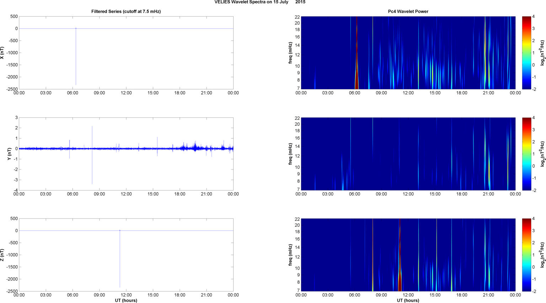Image resolution: width=546 pixels, height=303 pixels.
Task: Click the Pc4 Wavelet Power heading
Action: 408,11
